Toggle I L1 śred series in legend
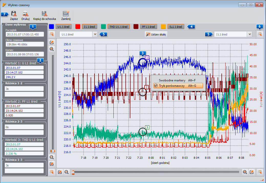This screenshot has width=266, height=183. [x=89, y=27]
